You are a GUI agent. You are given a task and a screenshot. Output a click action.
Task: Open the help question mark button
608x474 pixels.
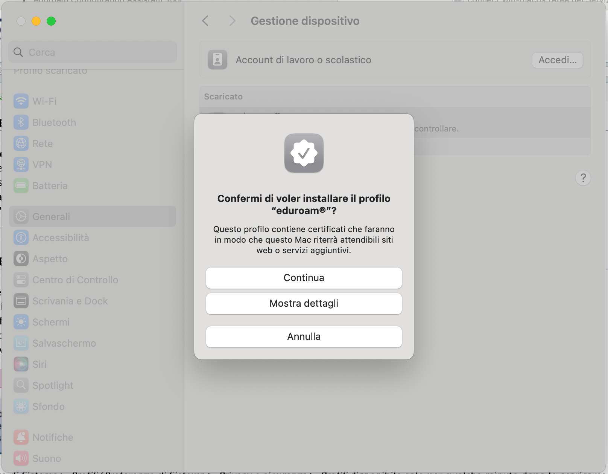[x=583, y=178]
